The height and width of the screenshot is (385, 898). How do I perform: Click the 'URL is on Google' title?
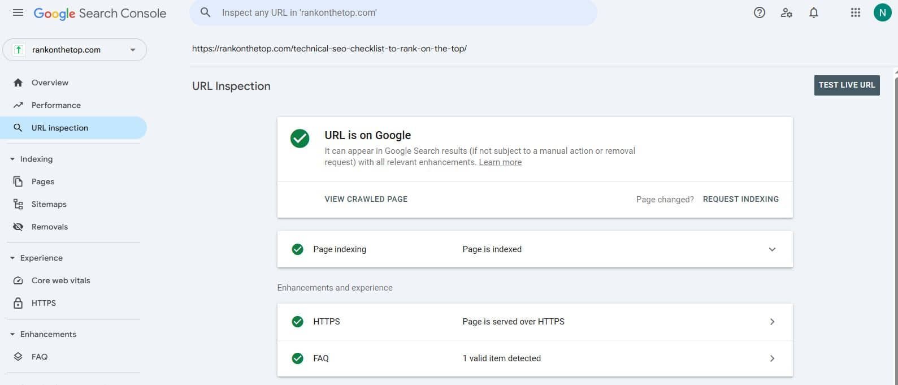[367, 135]
